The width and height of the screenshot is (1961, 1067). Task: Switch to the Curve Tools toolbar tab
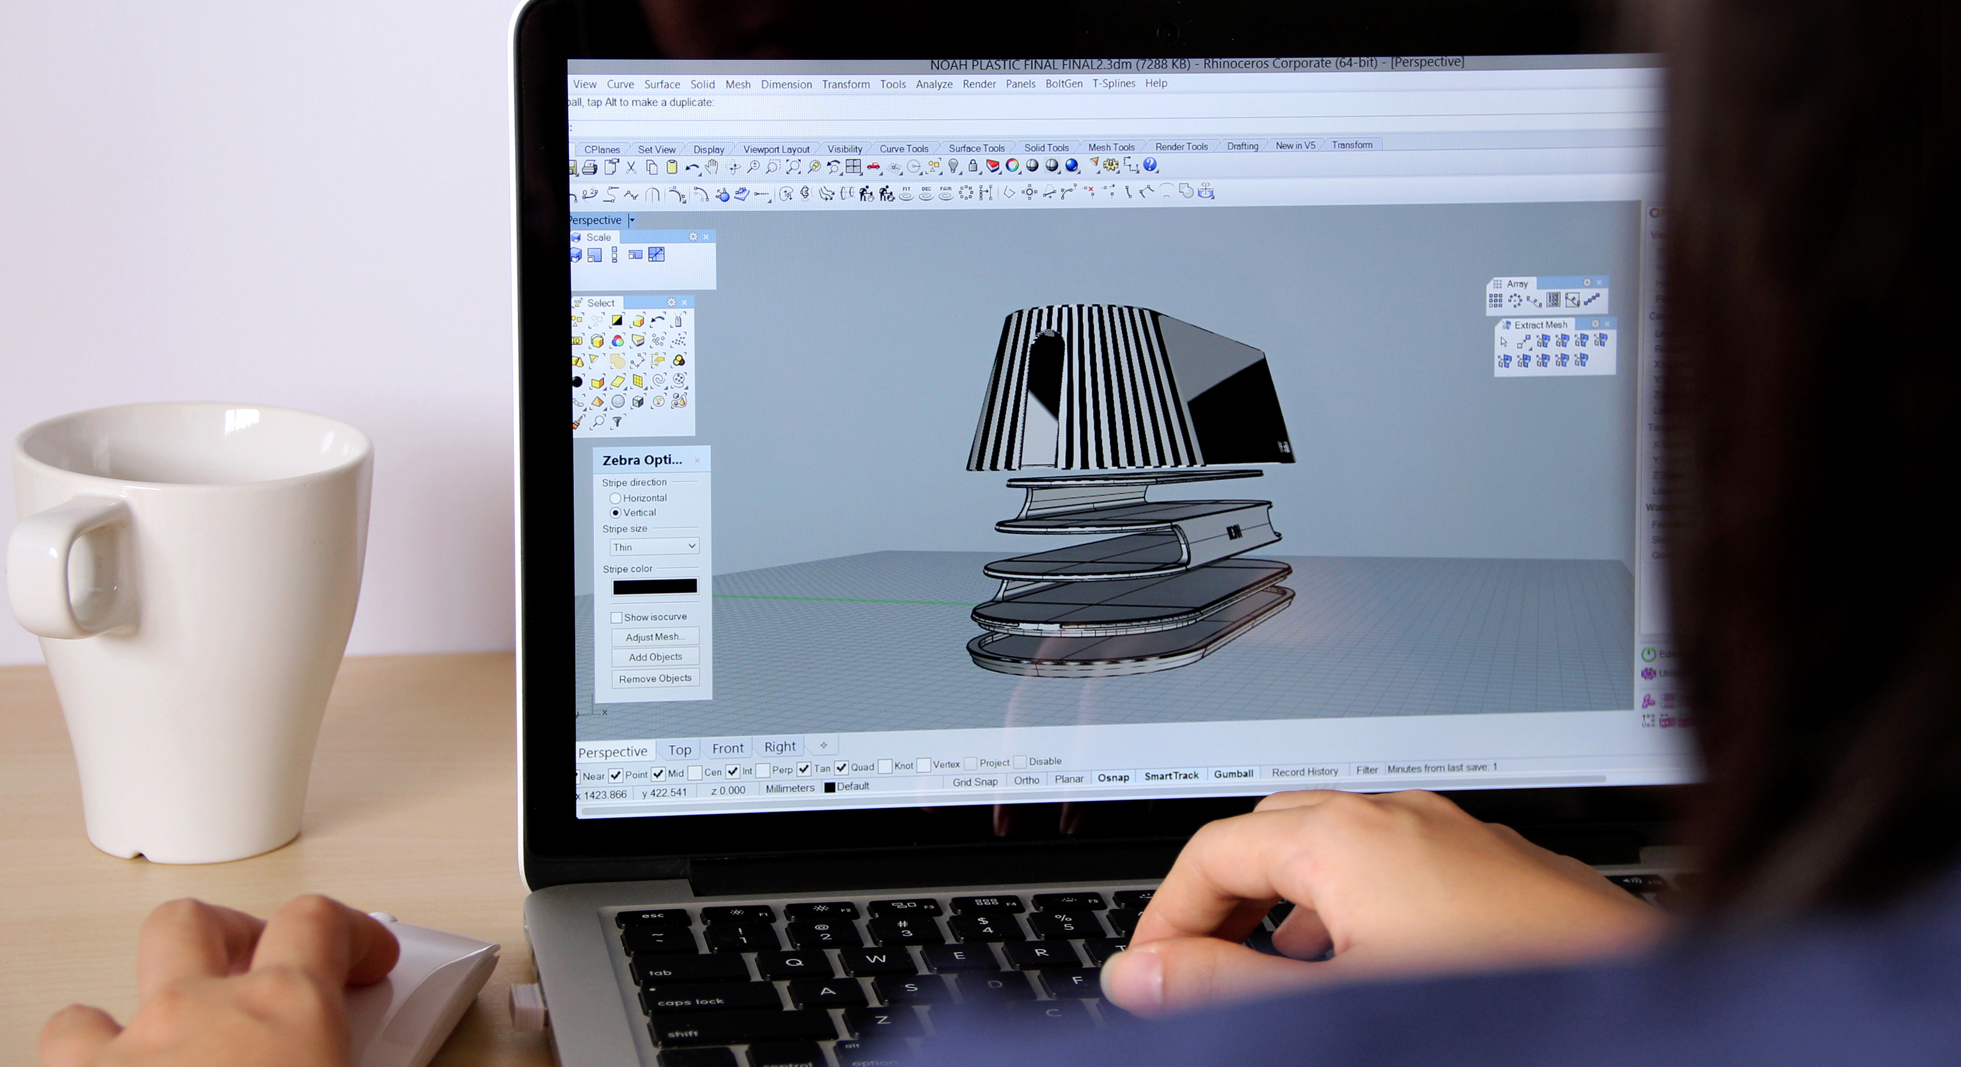pyautogui.click(x=903, y=149)
